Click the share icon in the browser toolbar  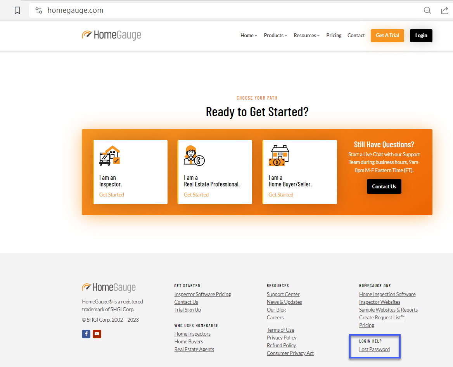pos(444,10)
